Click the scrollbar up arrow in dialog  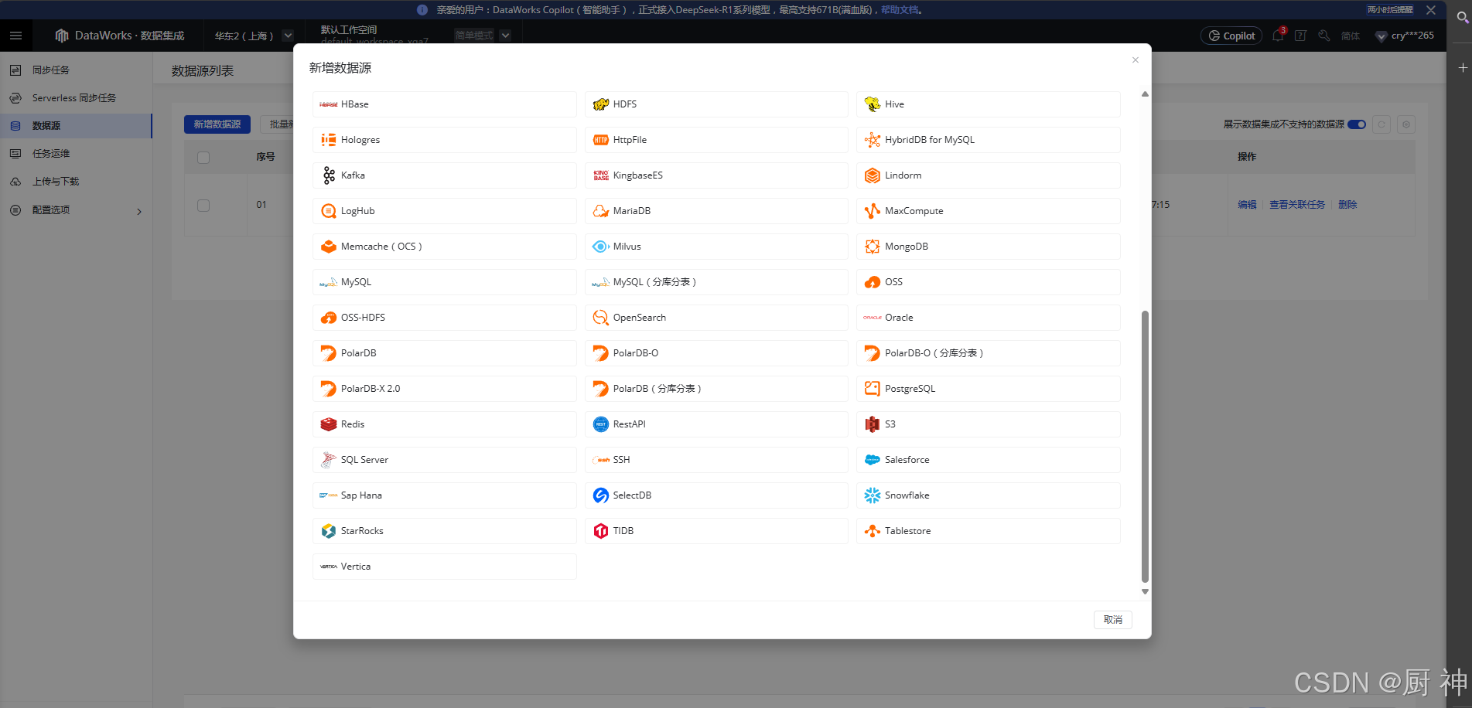pyautogui.click(x=1145, y=94)
